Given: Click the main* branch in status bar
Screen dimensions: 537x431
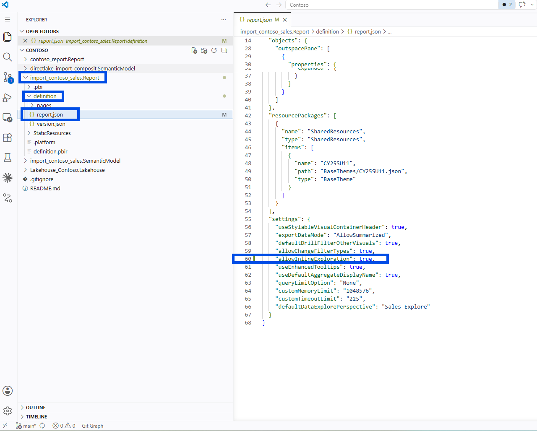Looking at the screenshot, I should [x=26, y=426].
